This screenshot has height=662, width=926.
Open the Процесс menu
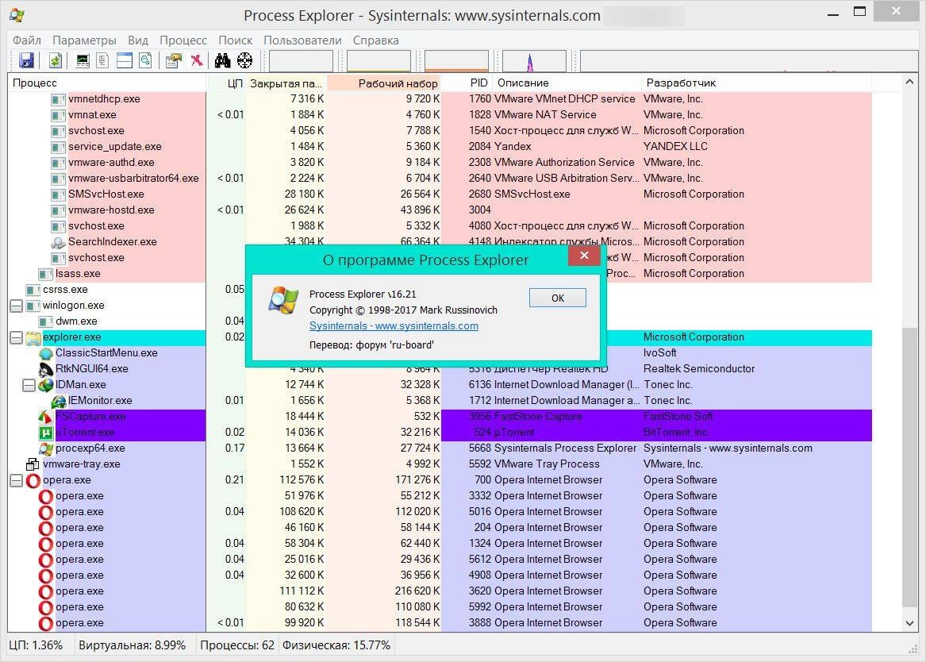pos(183,40)
